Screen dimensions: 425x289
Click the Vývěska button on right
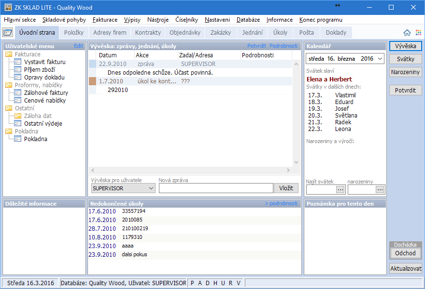(x=406, y=46)
